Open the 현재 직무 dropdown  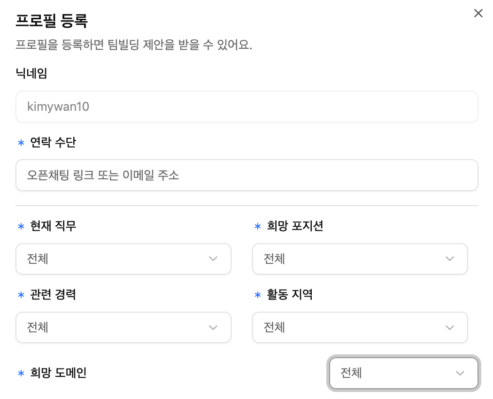[x=123, y=259]
